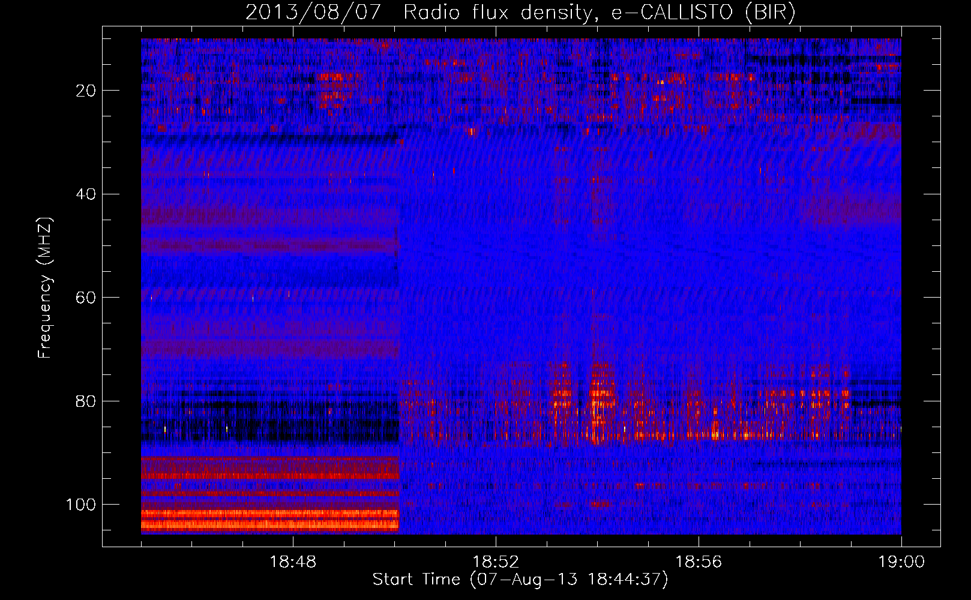Click the 20 MHz frequency tick label
This screenshot has height=600, width=971.
pyautogui.click(x=86, y=91)
